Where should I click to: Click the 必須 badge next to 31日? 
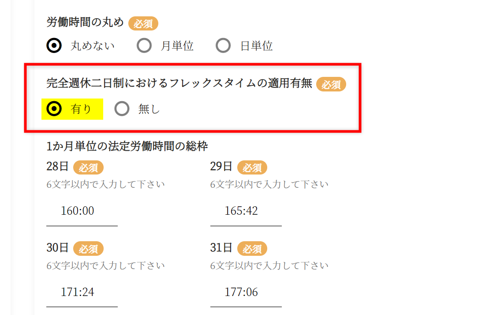(252, 249)
